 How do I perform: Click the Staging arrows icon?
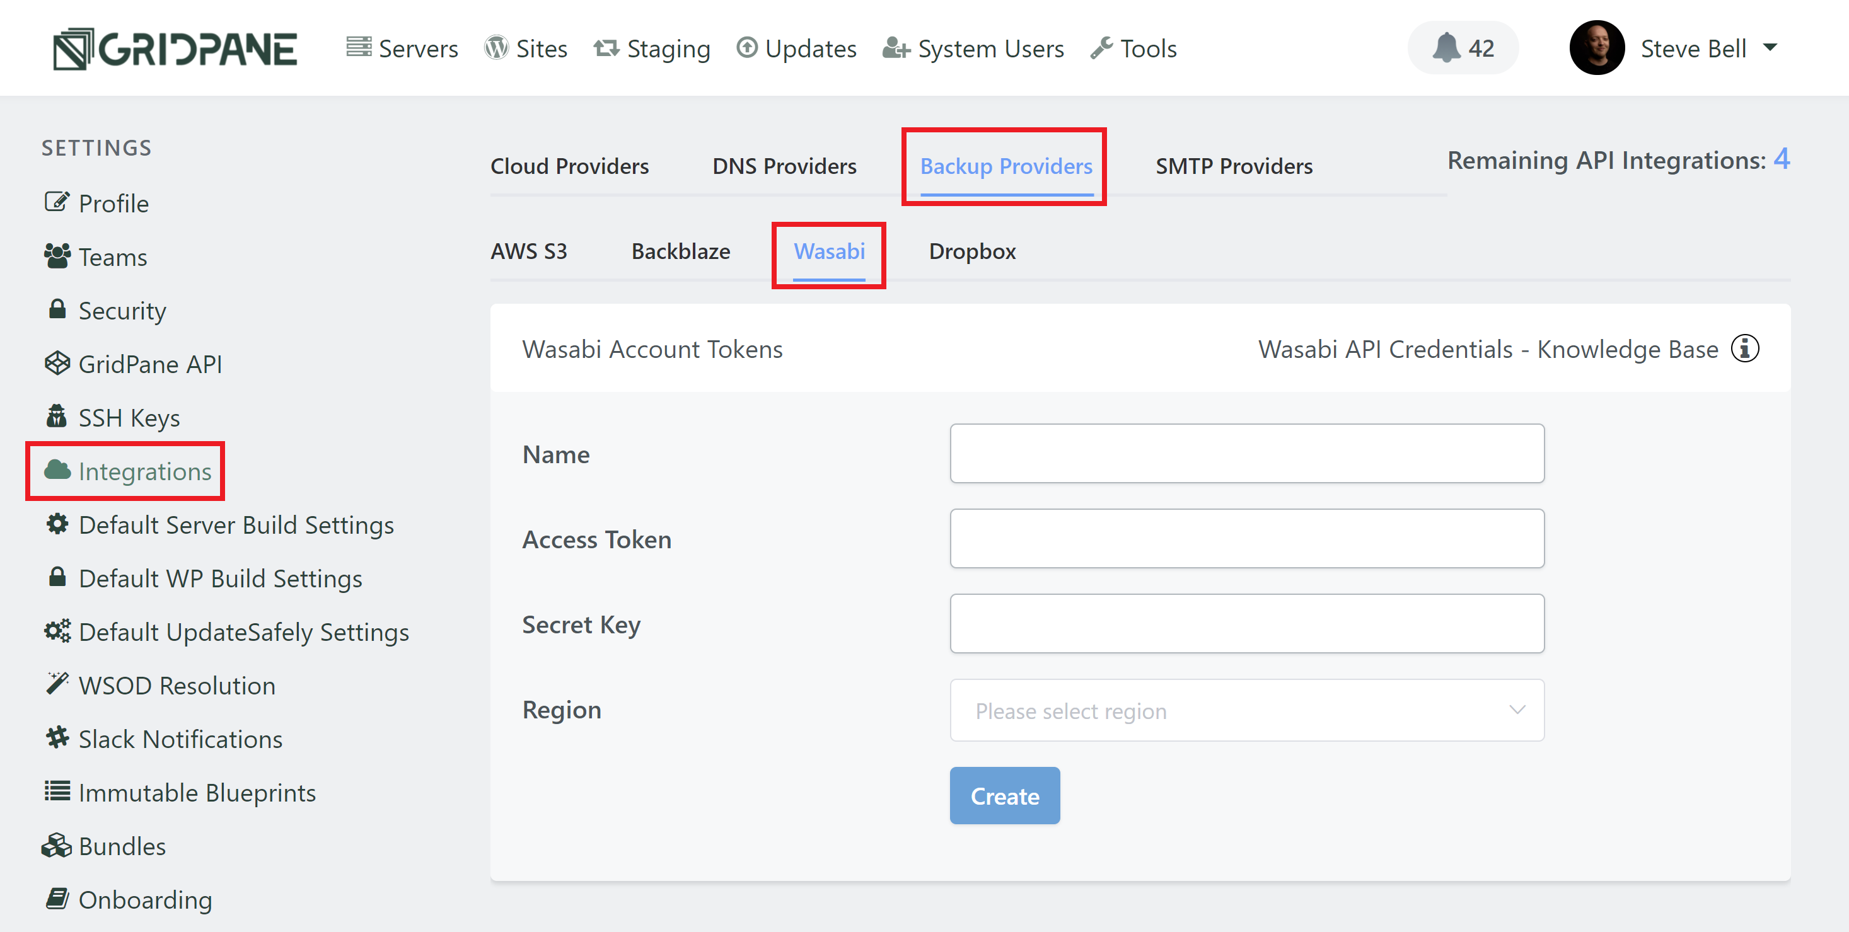(x=606, y=48)
